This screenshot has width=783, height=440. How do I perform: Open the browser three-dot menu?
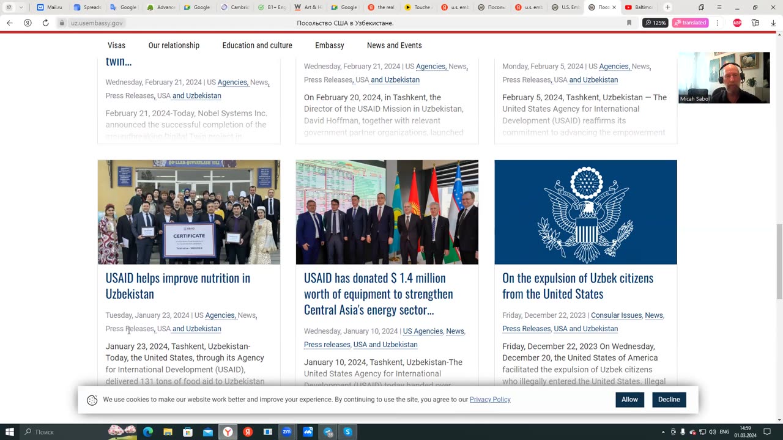click(x=717, y=23)
